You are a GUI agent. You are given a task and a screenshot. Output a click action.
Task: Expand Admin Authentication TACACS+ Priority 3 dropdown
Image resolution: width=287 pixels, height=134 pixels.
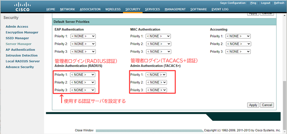pos(156,90)
